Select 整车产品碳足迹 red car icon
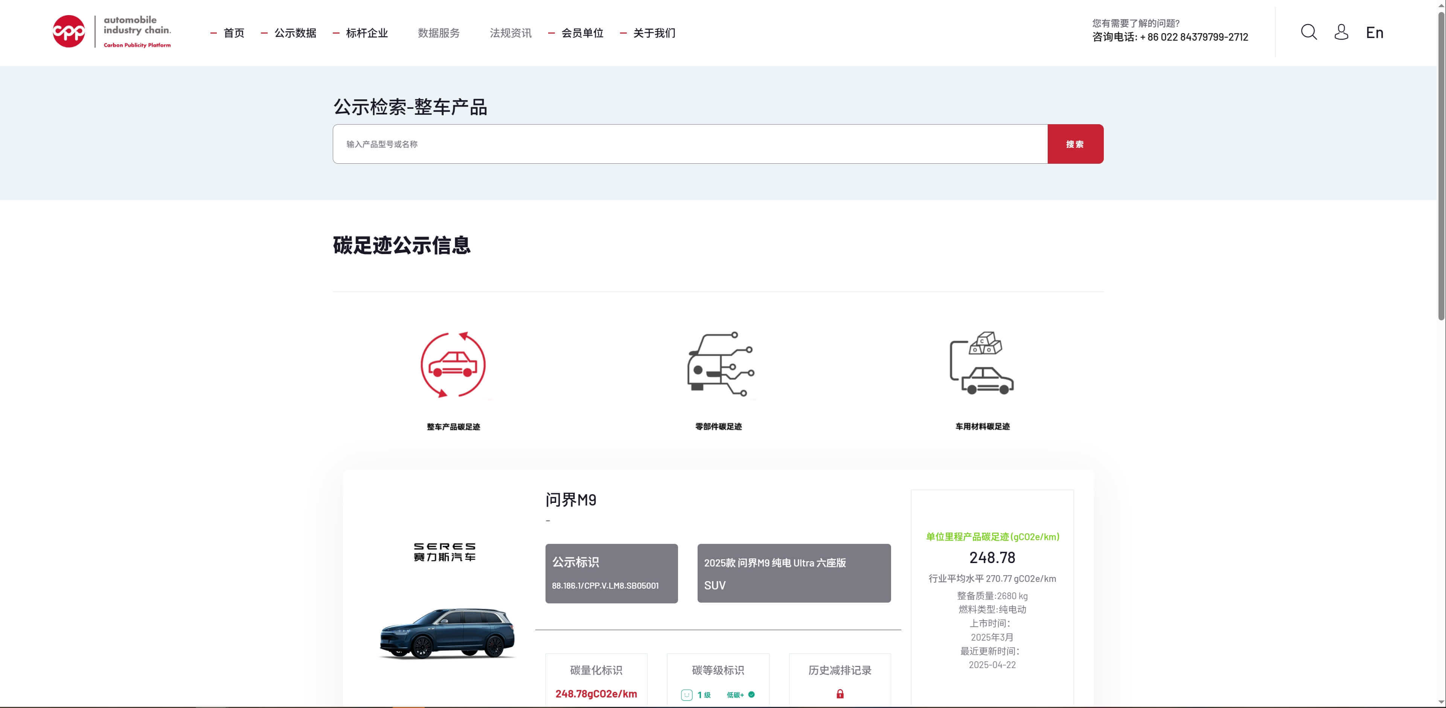1446x708 pixels. [453, 365]
